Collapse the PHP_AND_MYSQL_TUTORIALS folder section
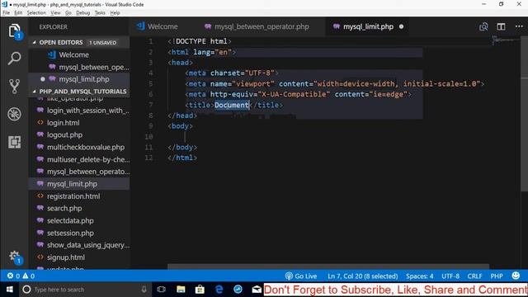 (79, 92)
